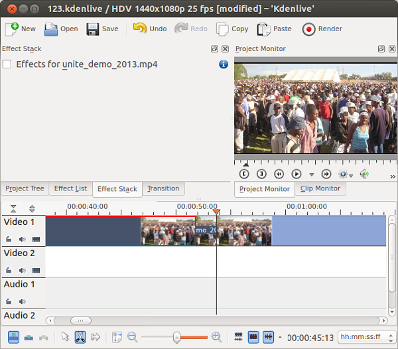Click the monitor audio volume icon
This screenshot has width=398, height=349.
[x=364, y=174]
